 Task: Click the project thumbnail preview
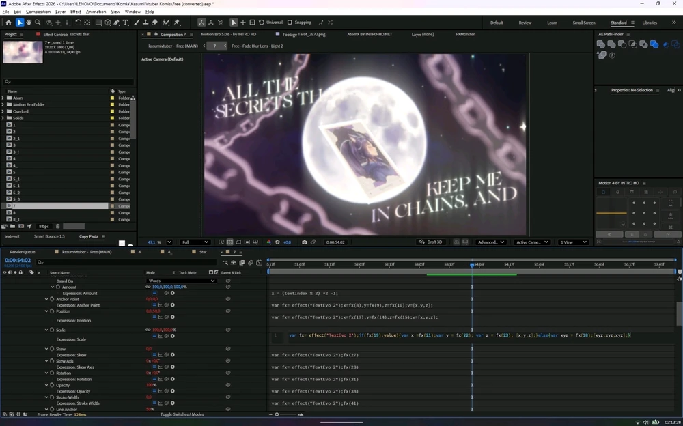(23, 52)
